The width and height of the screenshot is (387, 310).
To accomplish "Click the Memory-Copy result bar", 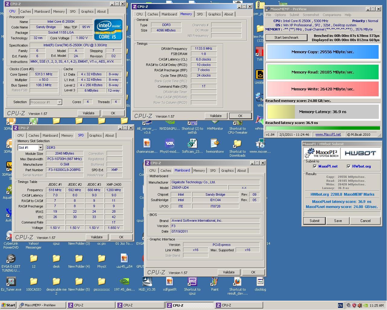I will (x=323, y=52).
